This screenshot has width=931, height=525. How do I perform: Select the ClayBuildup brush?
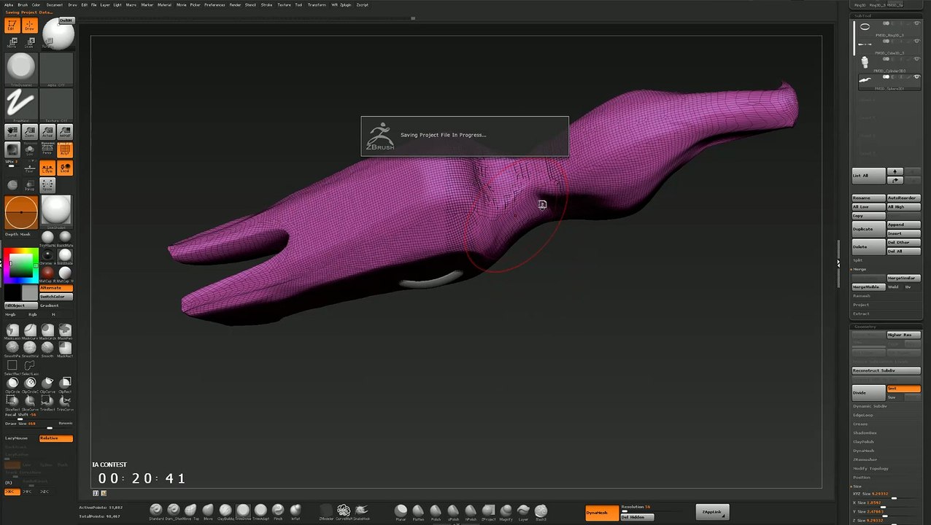225,510
